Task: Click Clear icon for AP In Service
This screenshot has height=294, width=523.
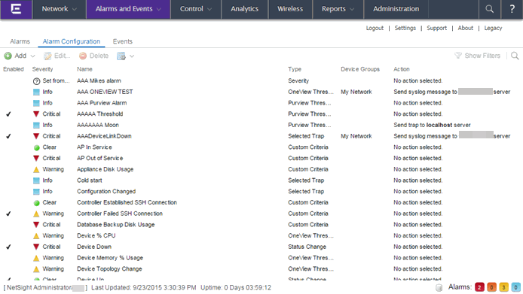Action: coord(37,147)
